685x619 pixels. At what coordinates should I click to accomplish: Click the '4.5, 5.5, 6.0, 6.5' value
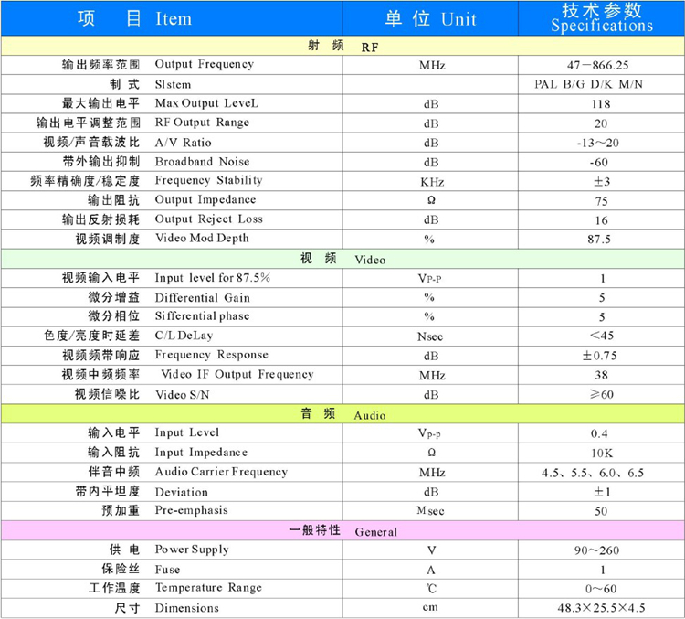601,474
